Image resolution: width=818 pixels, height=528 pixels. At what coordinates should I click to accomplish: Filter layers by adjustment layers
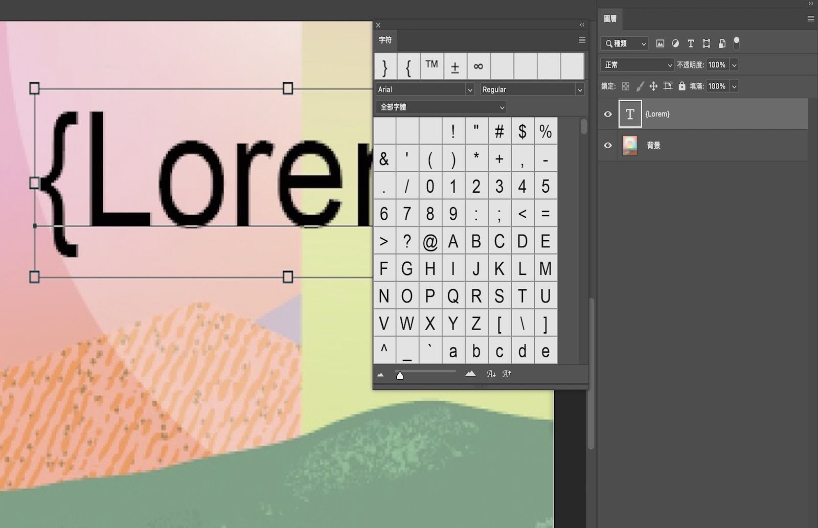tap(675, 43)
